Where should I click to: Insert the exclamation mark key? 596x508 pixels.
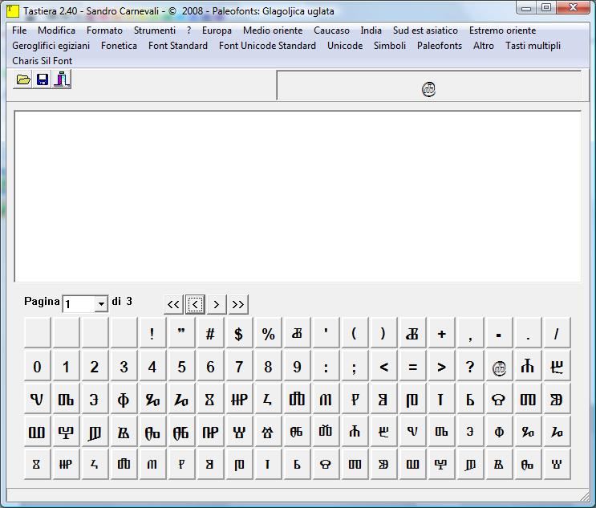152,333
